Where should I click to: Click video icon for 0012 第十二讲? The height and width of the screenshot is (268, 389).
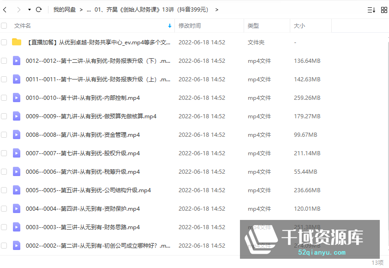[x=17, y=61]
